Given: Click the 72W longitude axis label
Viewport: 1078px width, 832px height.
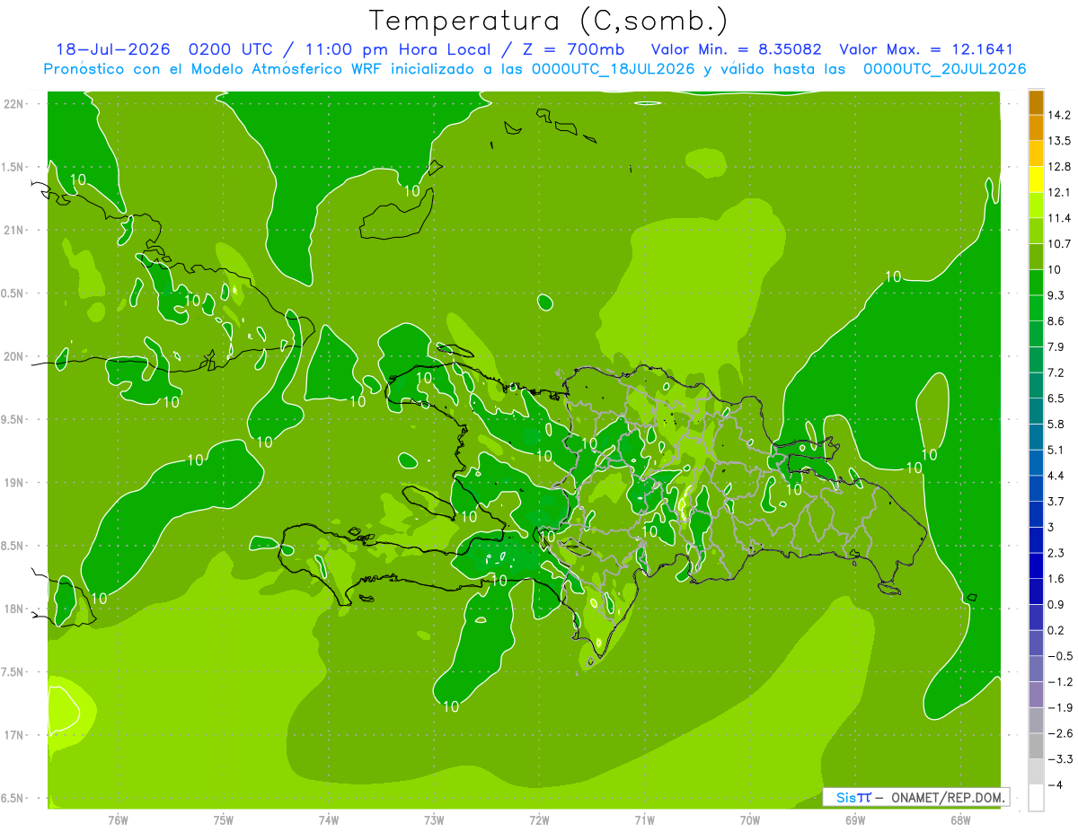Looking at the screenshot, I should (539, 819).
